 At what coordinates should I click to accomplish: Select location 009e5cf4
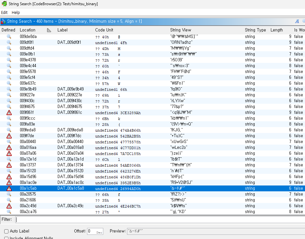(27, 77)
